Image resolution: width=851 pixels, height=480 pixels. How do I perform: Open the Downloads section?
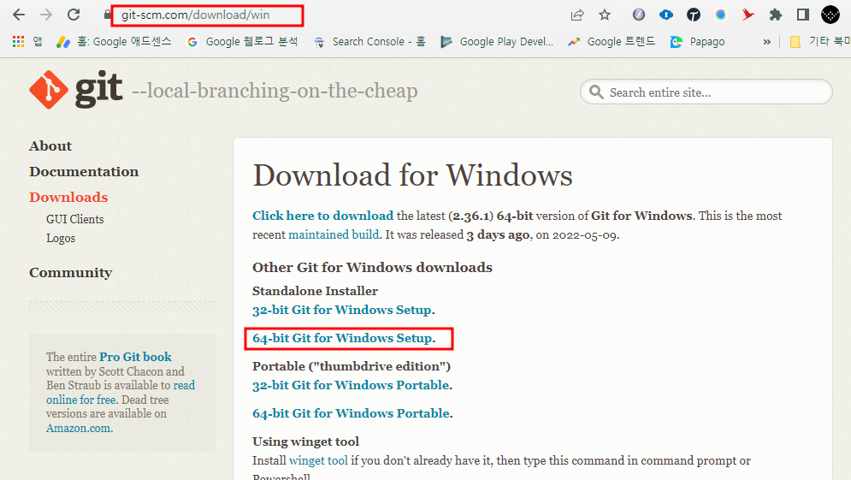[69, 197]
